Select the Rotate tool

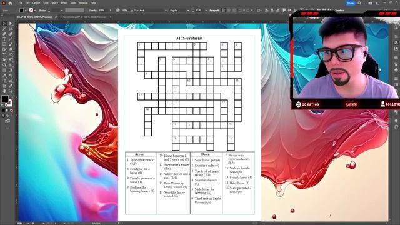[x=4, y=54]
